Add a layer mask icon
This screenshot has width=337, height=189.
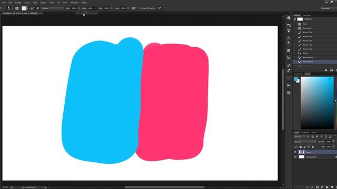coord(317,187)
